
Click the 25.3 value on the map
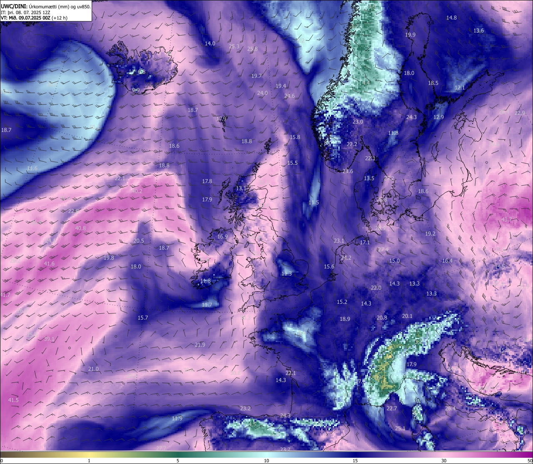coord(234,47)
